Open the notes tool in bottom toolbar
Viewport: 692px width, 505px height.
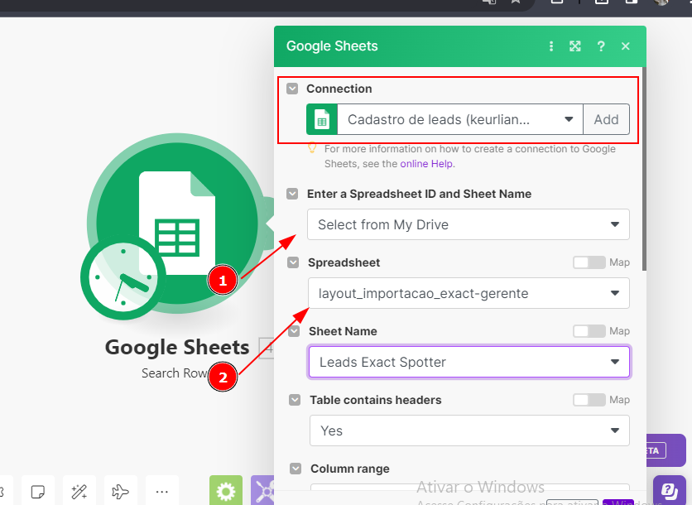coord(38,491)
